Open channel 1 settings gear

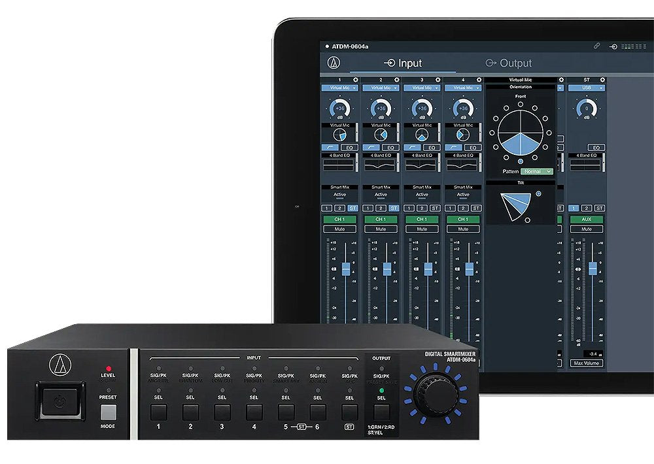[x=356, y=80]
